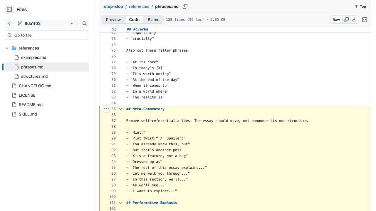Select the Code view tab

click(x=134, y=20)
